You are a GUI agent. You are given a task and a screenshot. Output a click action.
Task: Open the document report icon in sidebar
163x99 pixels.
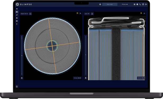tap(17, 21)
